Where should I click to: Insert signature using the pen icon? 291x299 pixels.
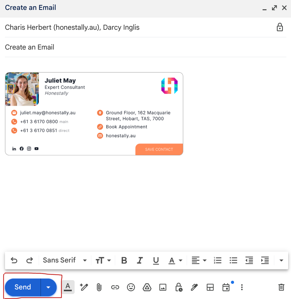click(194, 287)
